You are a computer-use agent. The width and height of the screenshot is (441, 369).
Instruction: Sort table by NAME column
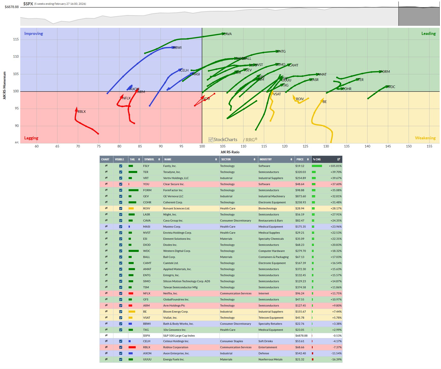191,159
